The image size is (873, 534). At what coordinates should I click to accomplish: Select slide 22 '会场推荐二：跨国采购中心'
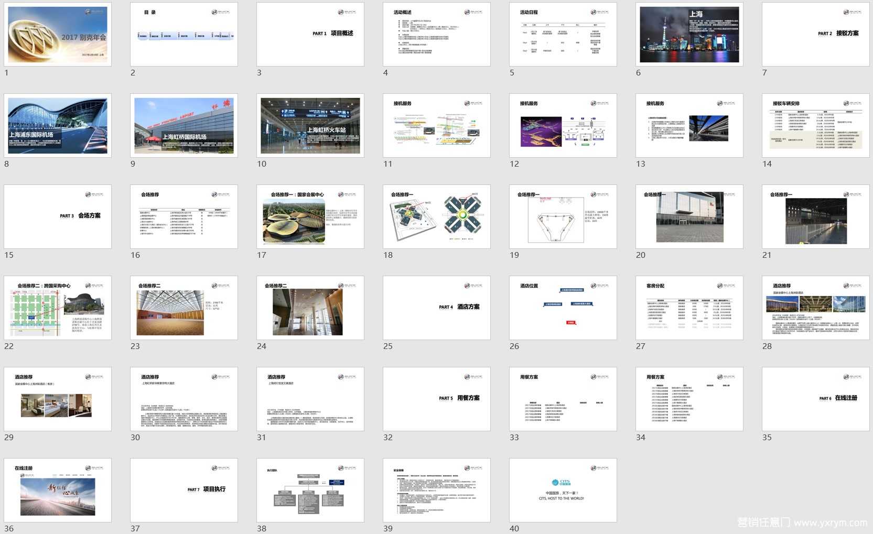click(x=58, y=308)
